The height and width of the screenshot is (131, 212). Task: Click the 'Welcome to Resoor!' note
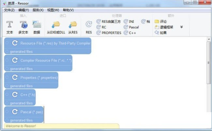pos(62,126)
